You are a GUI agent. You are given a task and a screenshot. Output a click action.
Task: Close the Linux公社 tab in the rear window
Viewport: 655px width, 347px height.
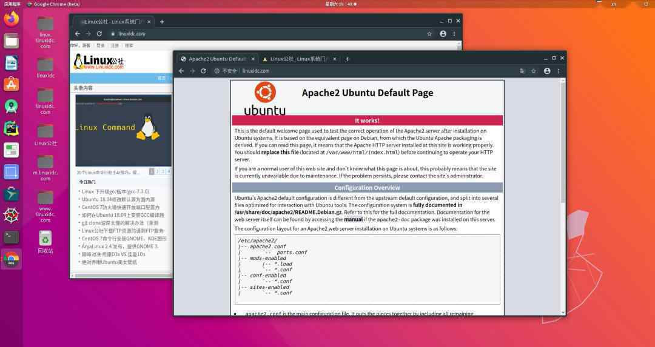149,22
